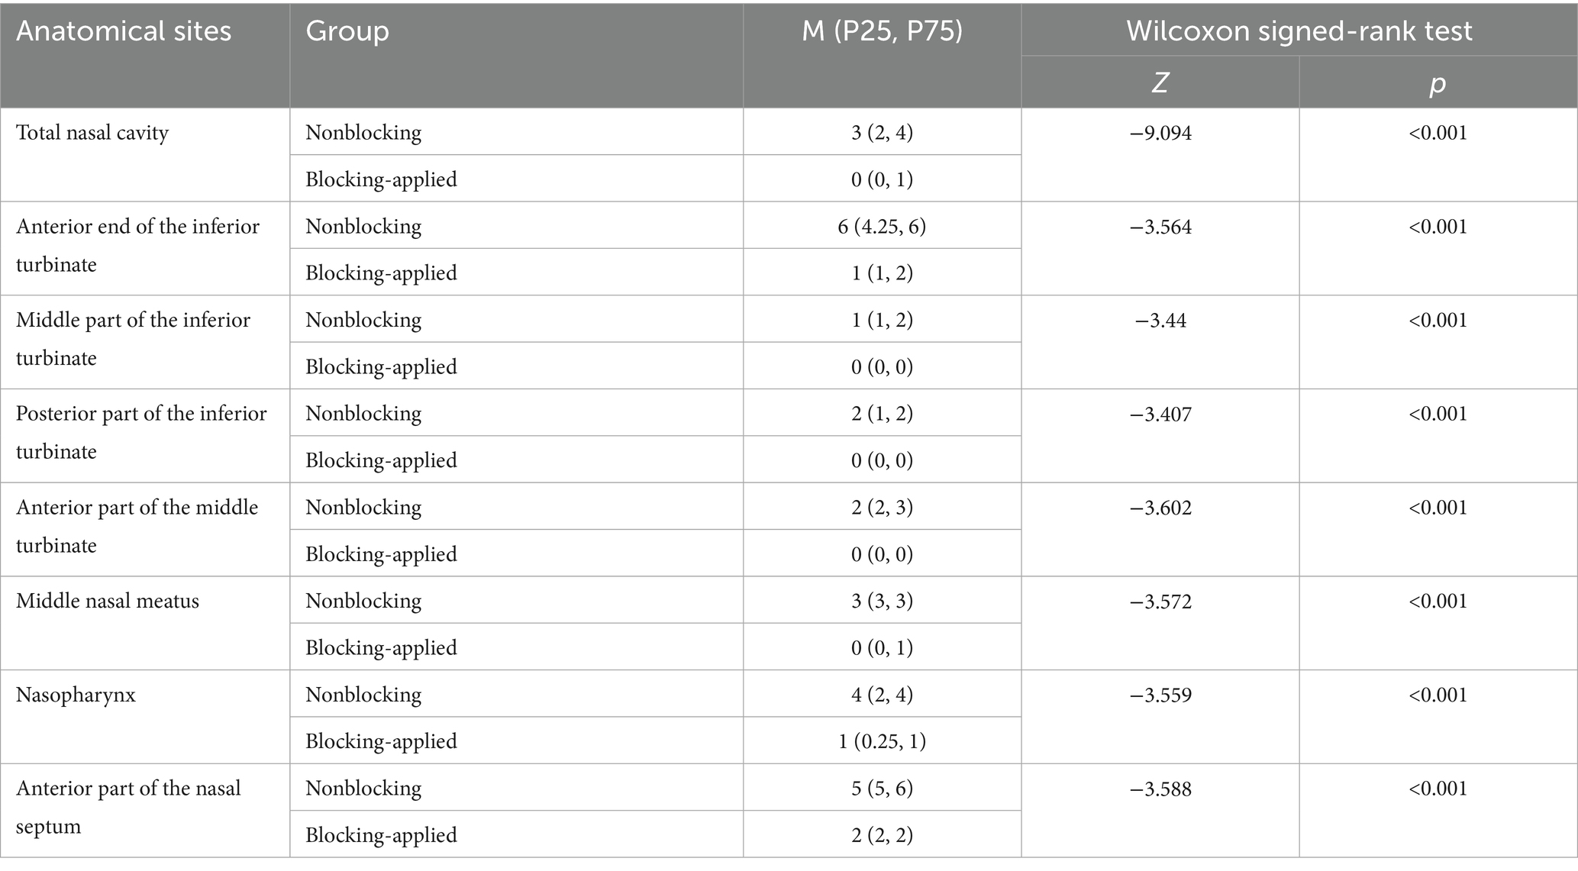Select 'Posterior part of the inferior turbinate'
The image size is (1578, 871).
141,432
